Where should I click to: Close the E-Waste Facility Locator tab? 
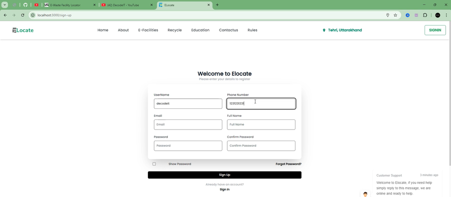click(94, 5)
